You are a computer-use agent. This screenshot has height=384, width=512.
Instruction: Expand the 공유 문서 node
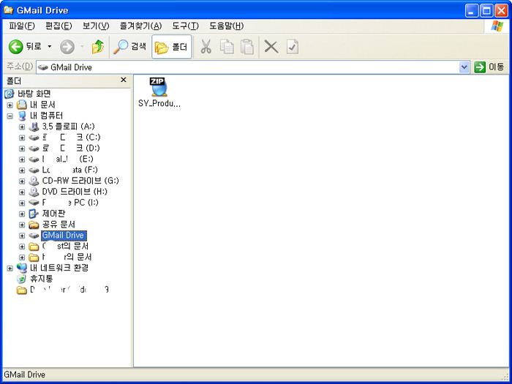(x=22, y=225)
